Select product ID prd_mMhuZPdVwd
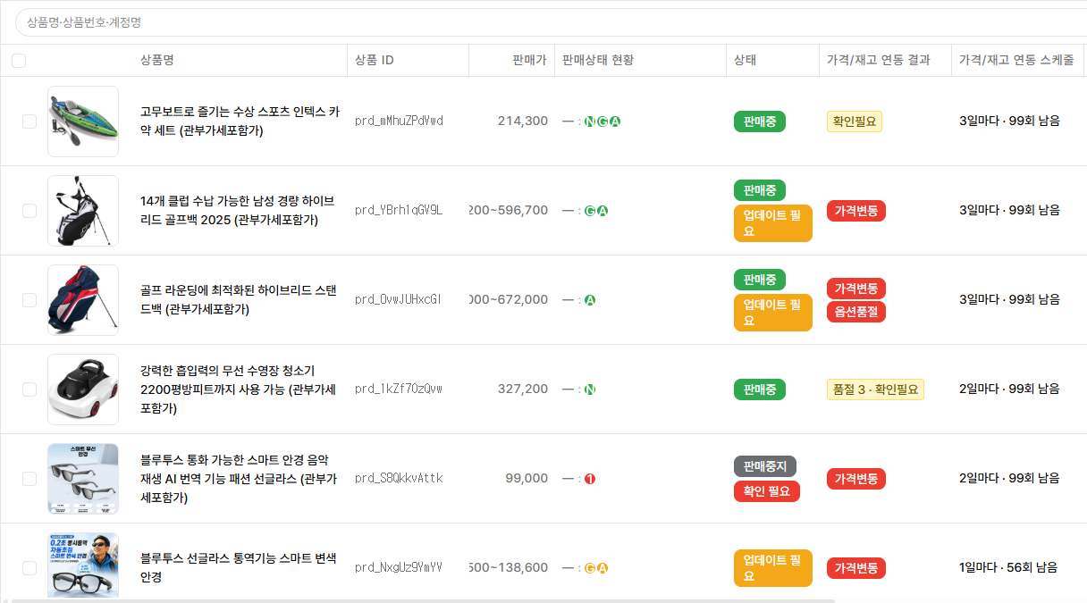The width and height of the screenshot is (1087, 603). tap(399, 121)
